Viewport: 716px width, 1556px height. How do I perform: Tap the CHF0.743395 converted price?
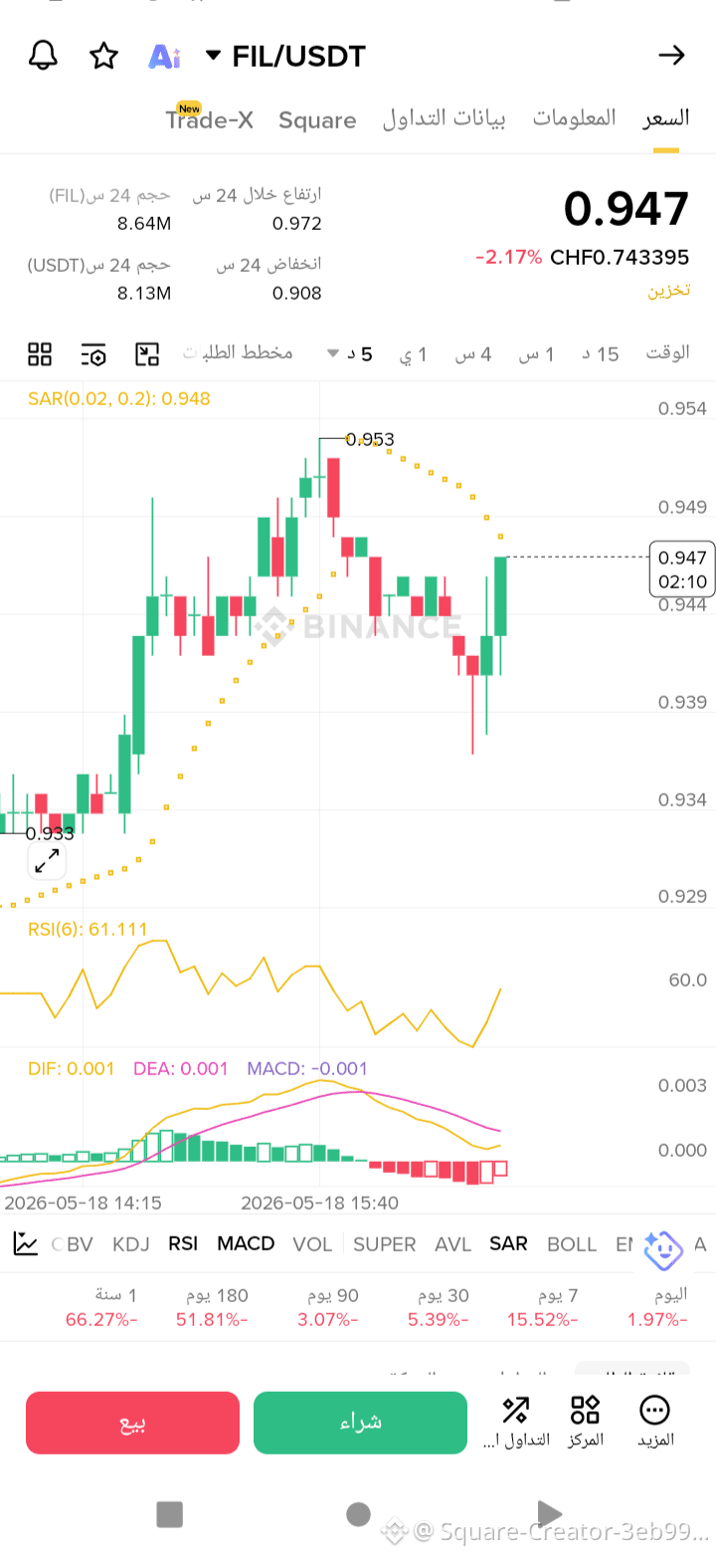[620, 257]
